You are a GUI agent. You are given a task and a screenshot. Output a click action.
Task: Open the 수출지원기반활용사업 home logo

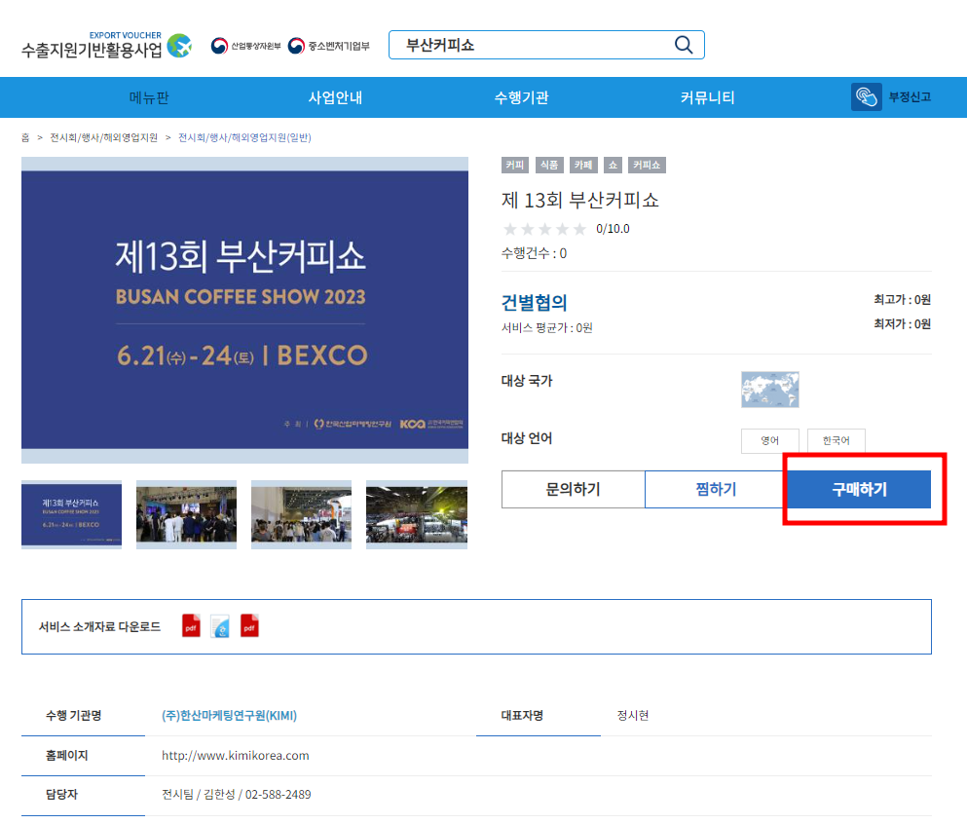point(106,45)
